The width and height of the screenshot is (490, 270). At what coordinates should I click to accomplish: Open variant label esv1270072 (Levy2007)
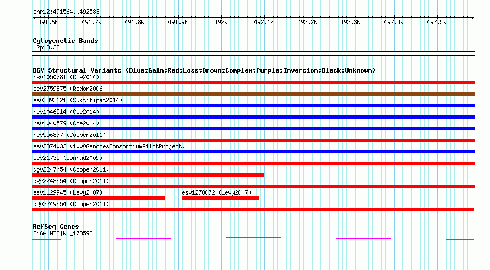pos(216,192)
